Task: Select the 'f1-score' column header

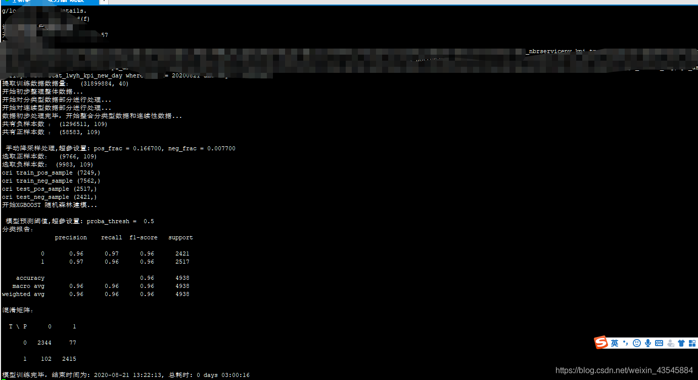Action: click(144, 237)
